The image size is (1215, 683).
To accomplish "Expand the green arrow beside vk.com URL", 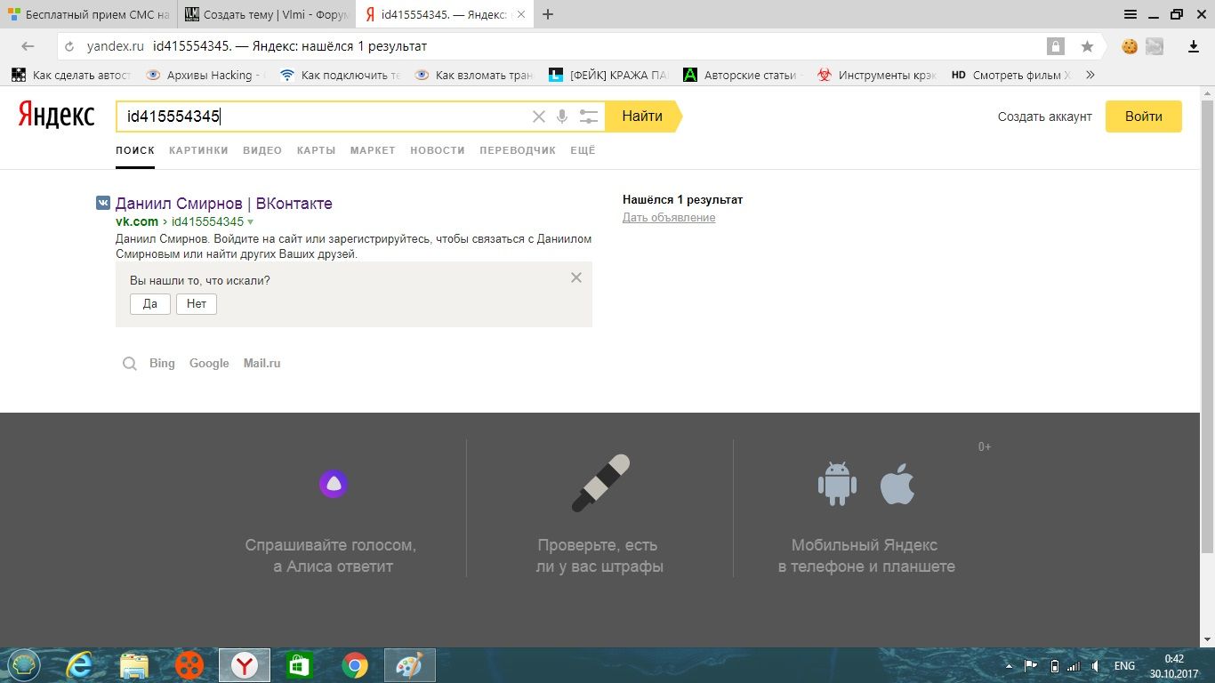I will point(251,221).
